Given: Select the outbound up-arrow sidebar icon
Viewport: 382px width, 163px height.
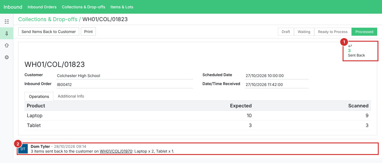Looking at the screenshot, I should coord(7,45).
